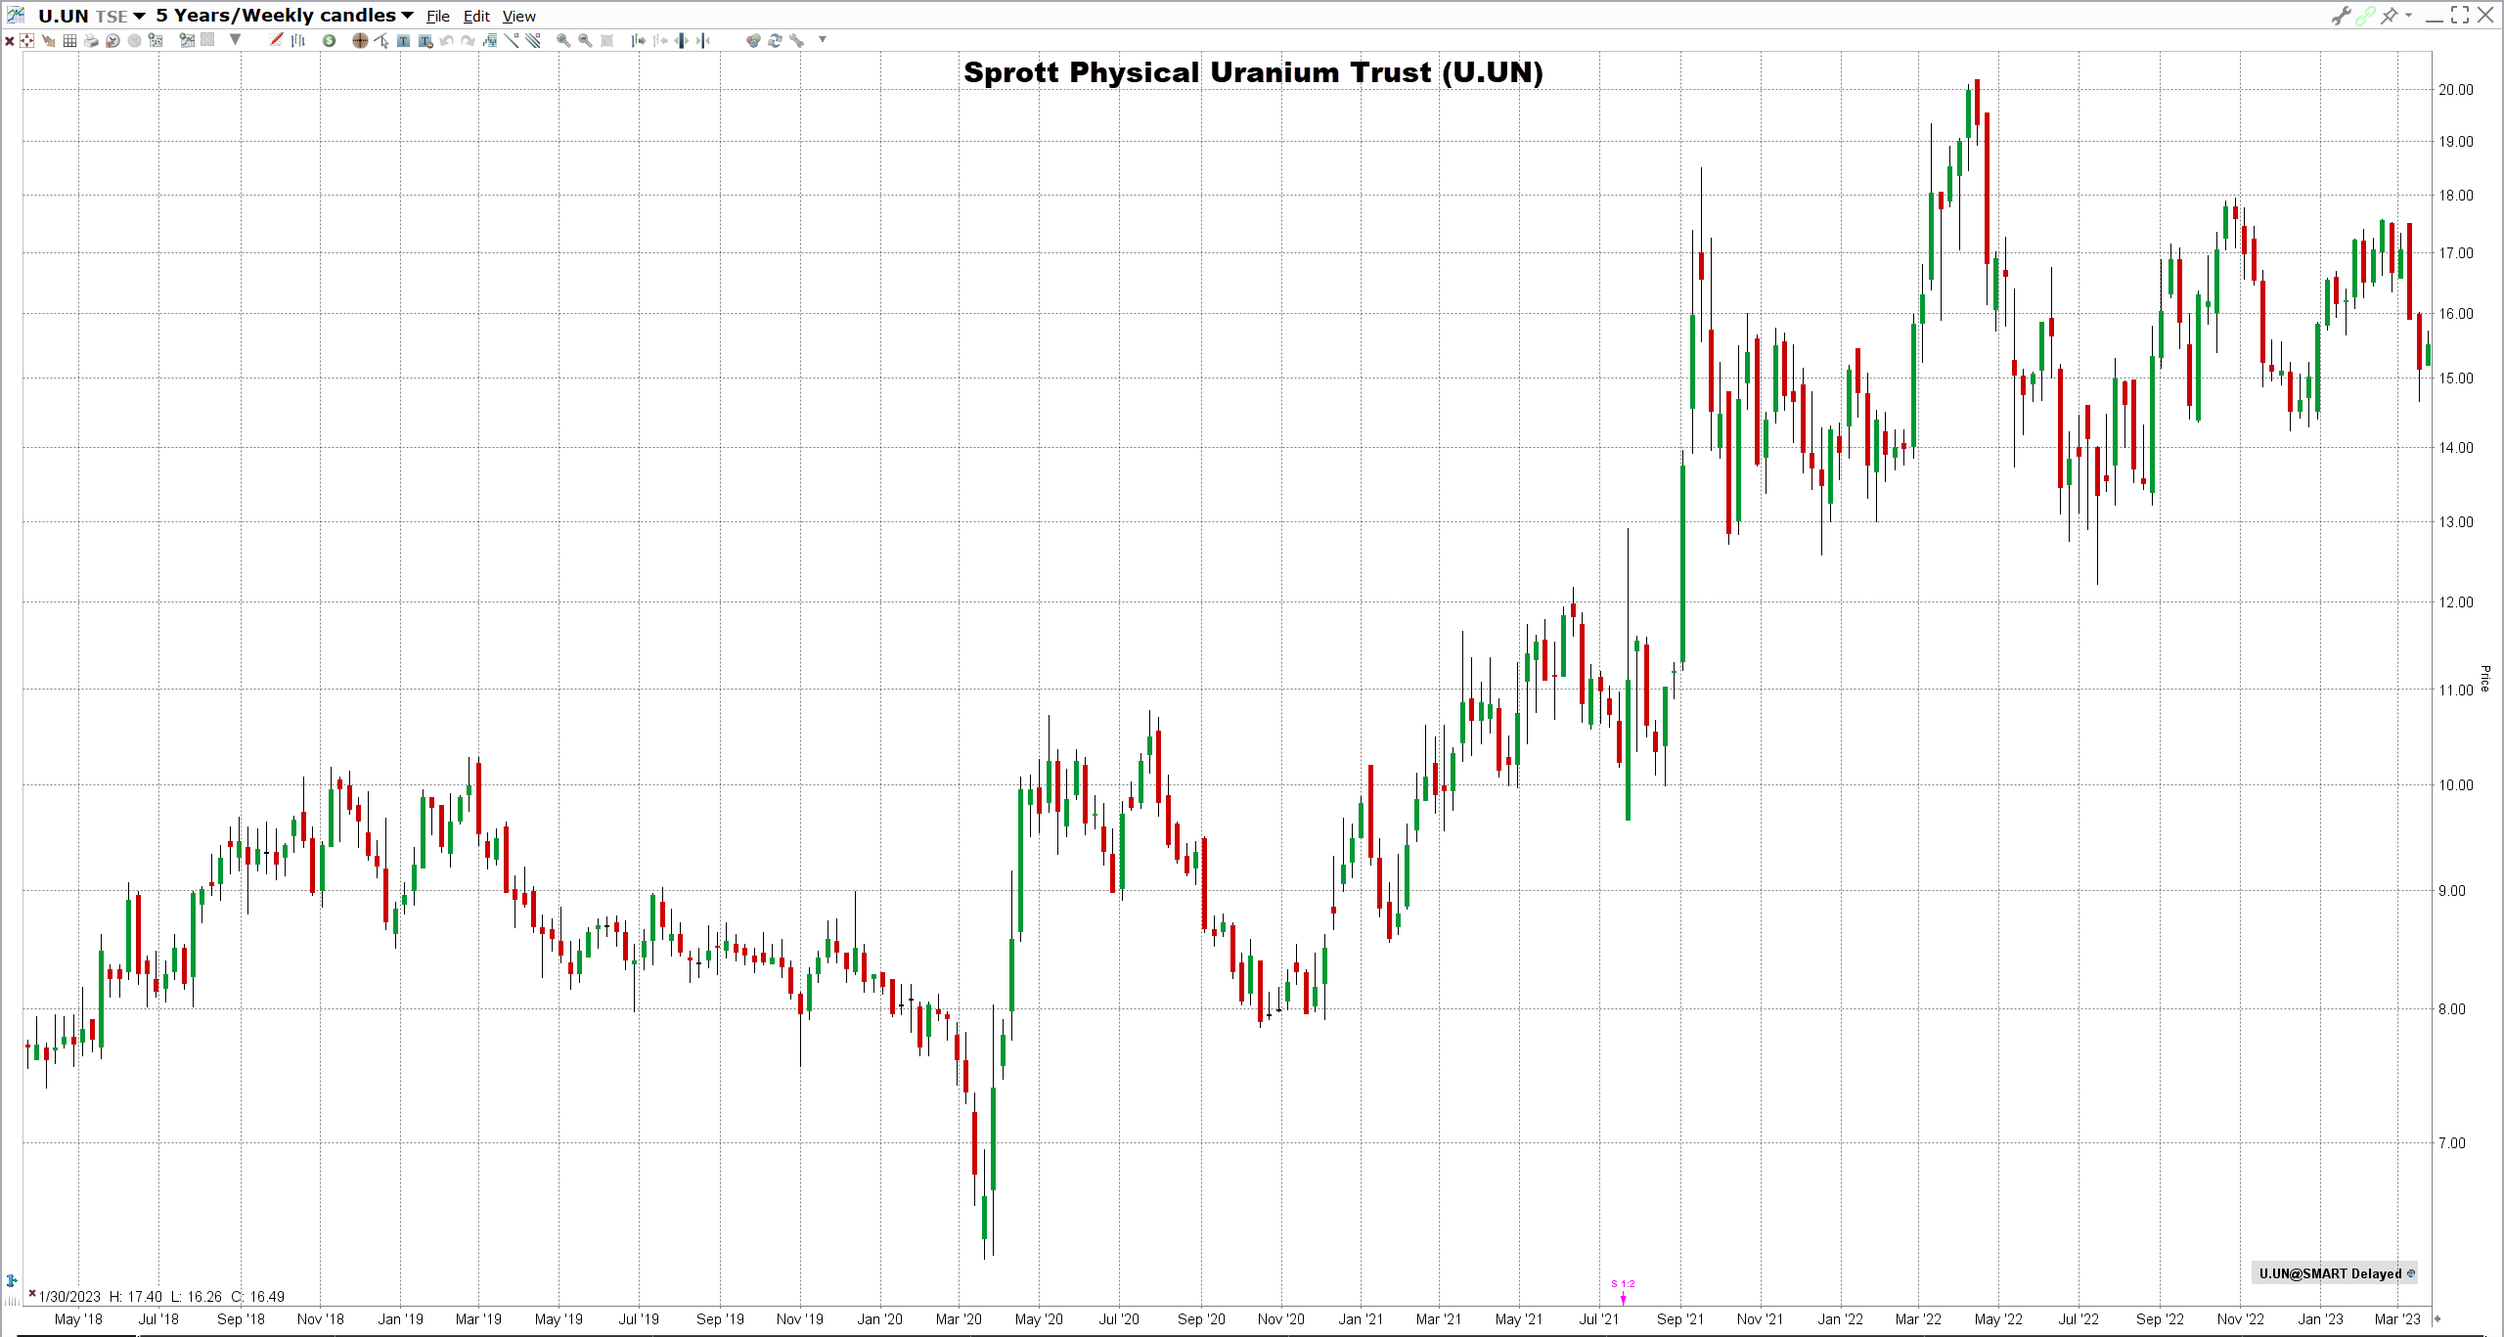Click the Mar '20 date axis label
The image size is (2504, 1337).
[959, 1319]
